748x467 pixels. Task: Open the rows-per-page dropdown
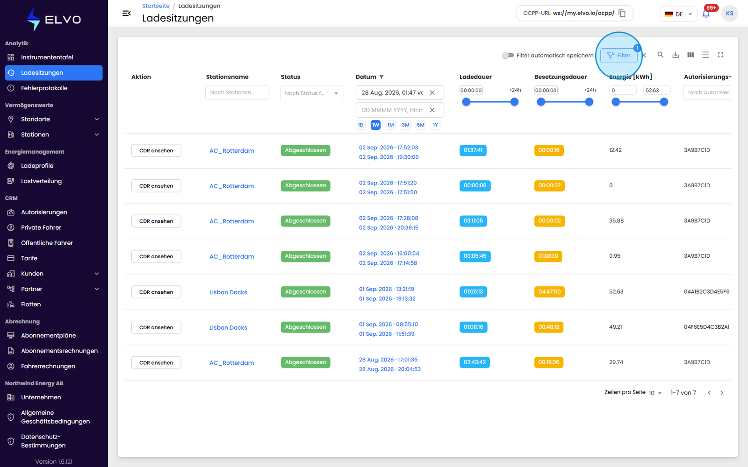[655, 393]
